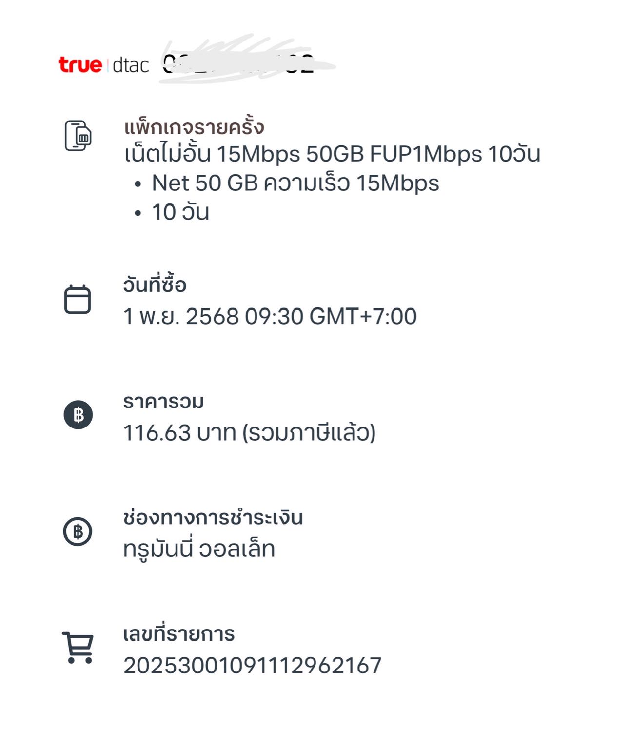Select the เลขที่รายการ label
Image resolution: width=630 pixels, height=732 pixels.
tap(179, 634)
